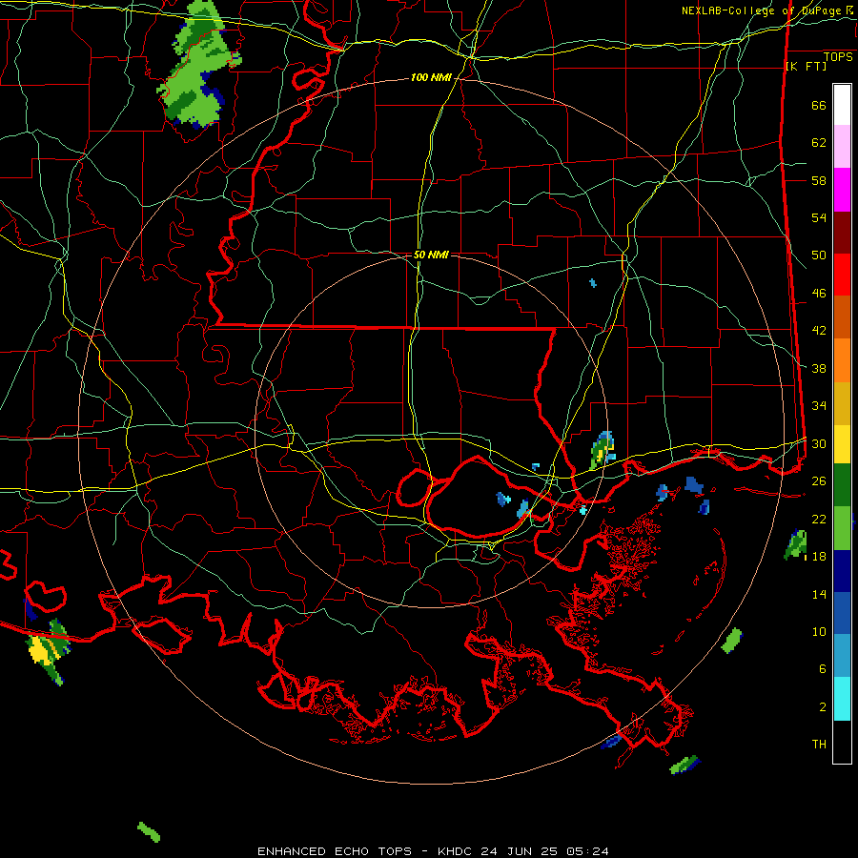
Task: Click the 2 value on the legend
Action: coord(822,707)
